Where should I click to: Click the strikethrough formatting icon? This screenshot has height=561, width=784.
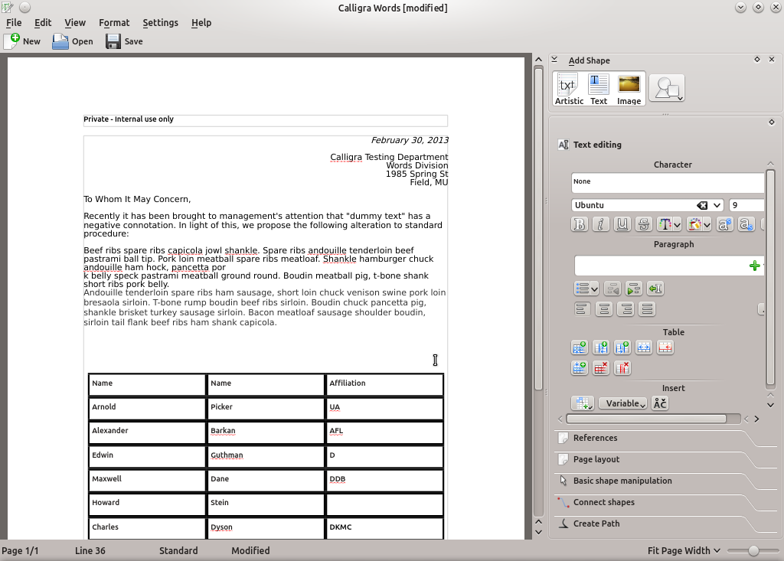(x=644, y=224)
